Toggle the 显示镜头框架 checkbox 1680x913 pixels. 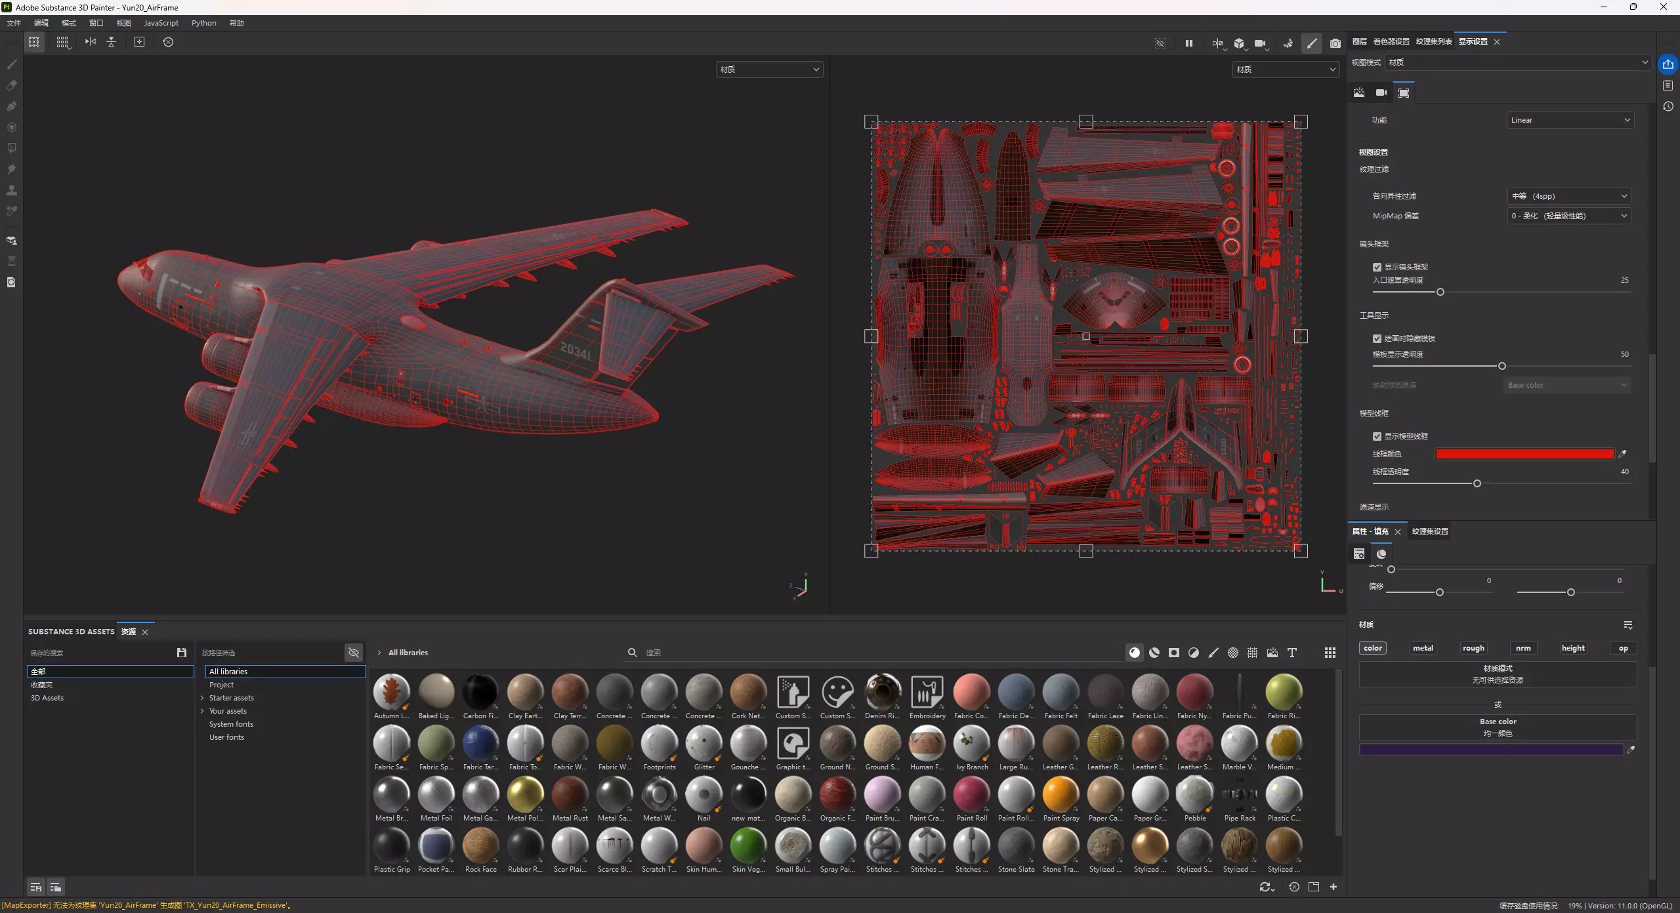1377,267
